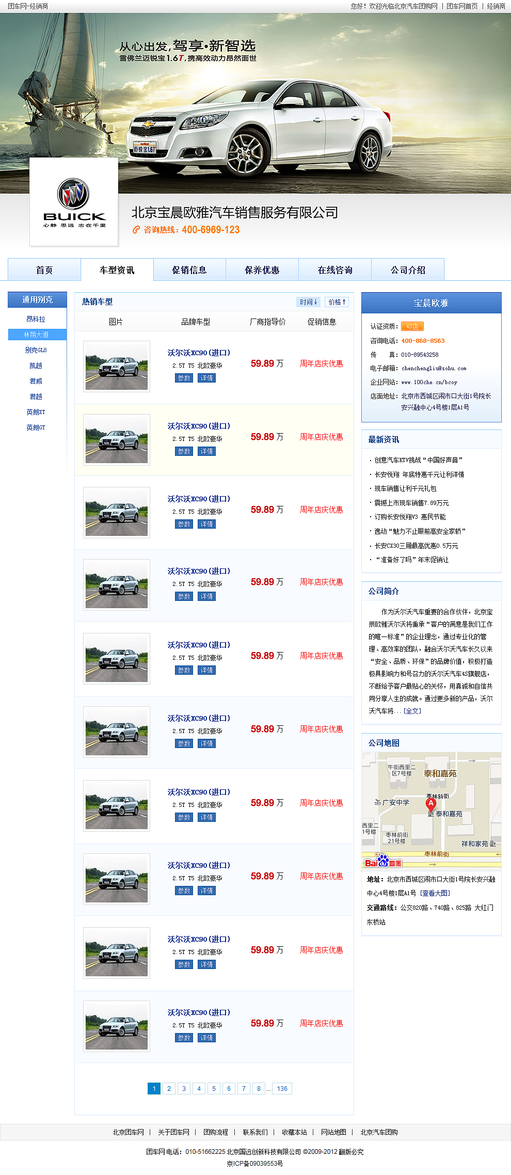
Task: Click the first car's 参数 button
Action: 184,378
